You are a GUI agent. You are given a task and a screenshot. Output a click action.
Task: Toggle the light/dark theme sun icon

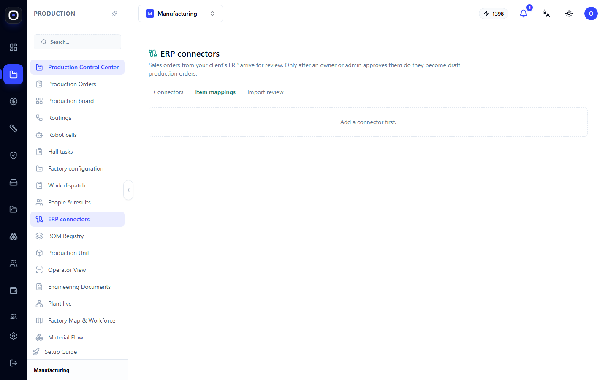click(569, 14)
